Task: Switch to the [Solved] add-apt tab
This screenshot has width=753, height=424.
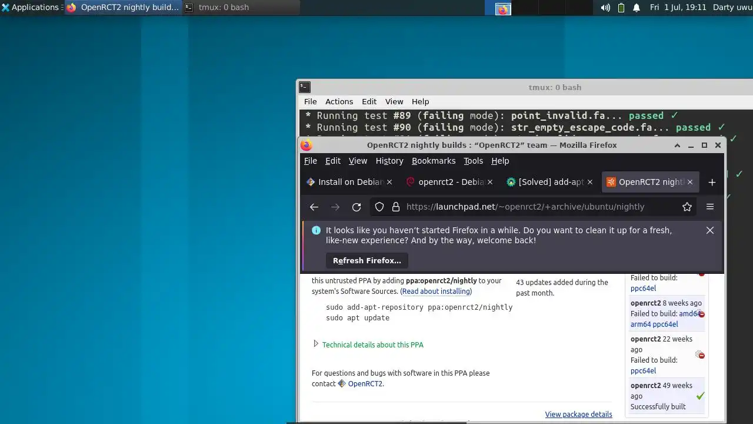Action: pos(550,182)
